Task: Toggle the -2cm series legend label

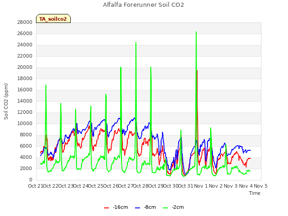Action: [x=178, y=207]
